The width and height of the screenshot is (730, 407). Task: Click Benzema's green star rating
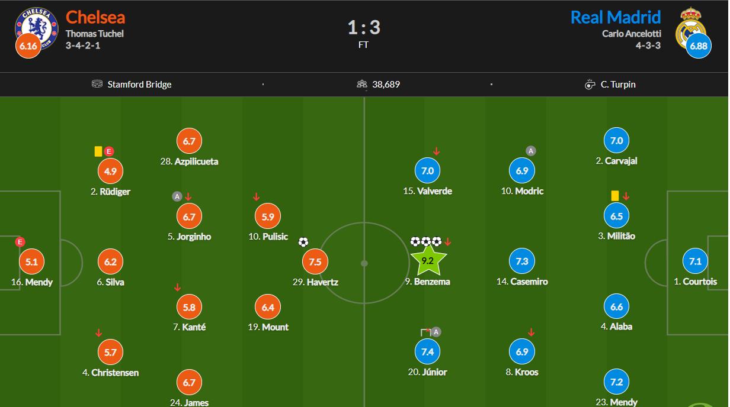click(x=429, y=261)
